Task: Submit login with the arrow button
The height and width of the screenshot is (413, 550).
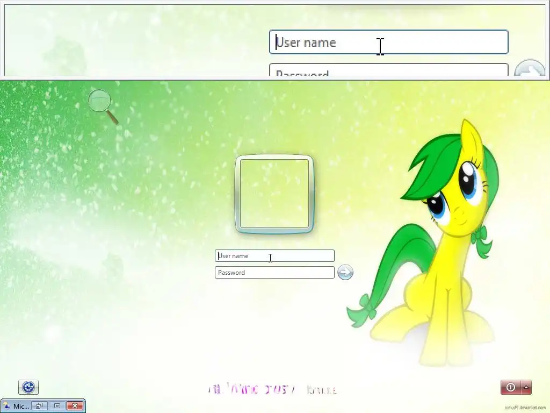Action: pos(345,272)
